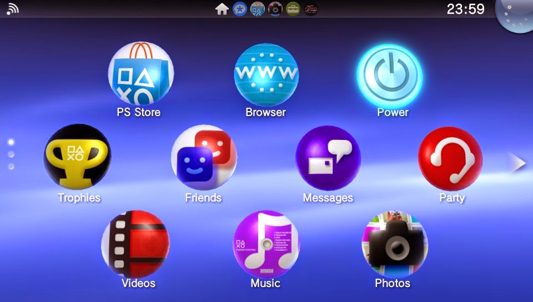The height and width of the screenshot is (302, 533).
Task: Open the PS Store app
Action: point(140,73)
